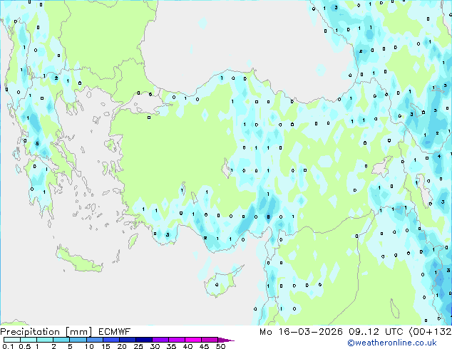Screen dimensions: 452x349
Task: Click the 40–45 mm magenta swatch
Action: [x=193, y=340]
